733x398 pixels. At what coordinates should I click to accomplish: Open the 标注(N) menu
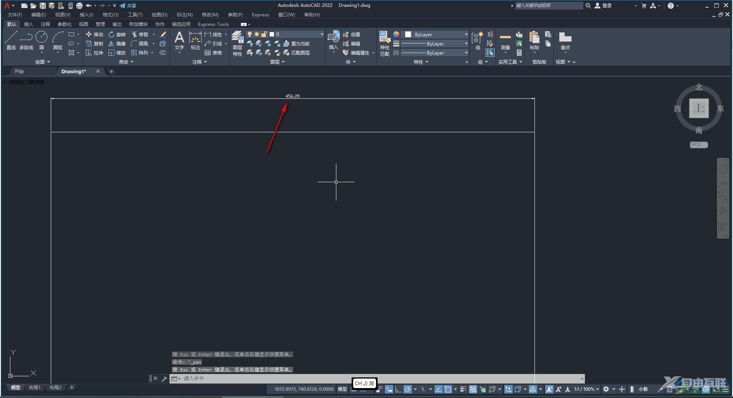point(184,15)
